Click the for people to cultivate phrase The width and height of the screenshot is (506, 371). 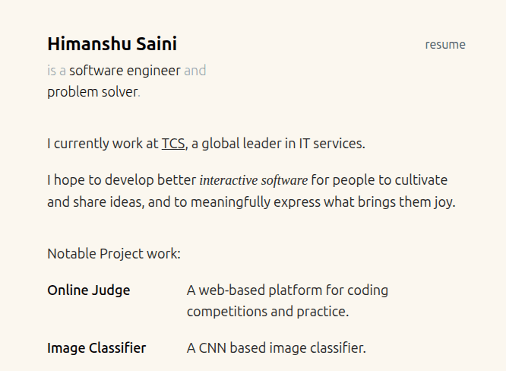[379, 180]
